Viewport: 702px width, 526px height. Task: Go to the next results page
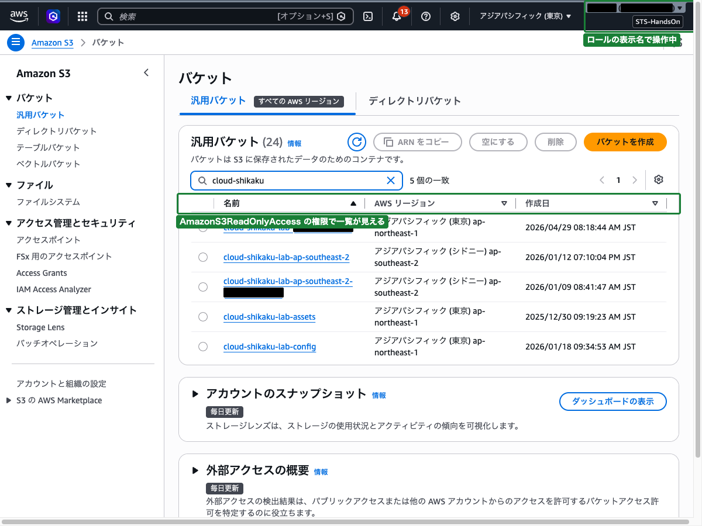pos(635,180)
